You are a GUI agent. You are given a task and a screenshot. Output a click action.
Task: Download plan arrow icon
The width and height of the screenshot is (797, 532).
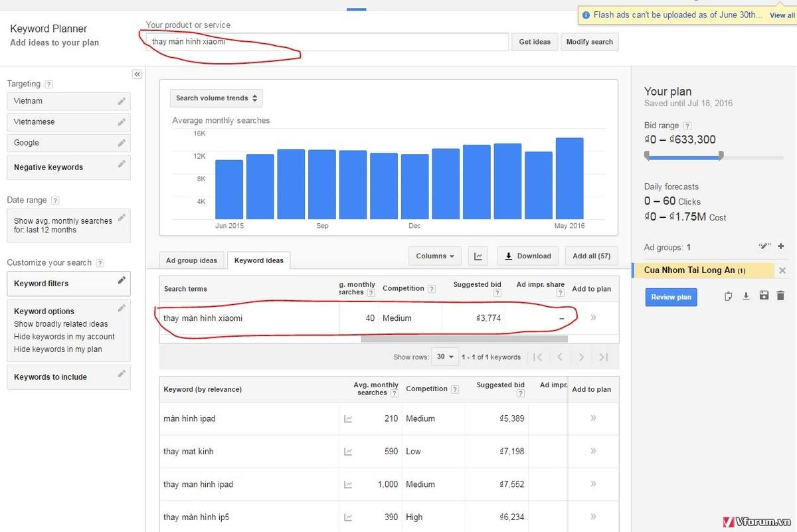[746, 296]
